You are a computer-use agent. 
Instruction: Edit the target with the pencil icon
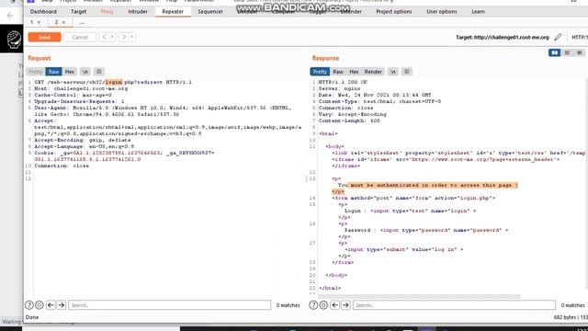coord(558,37)
